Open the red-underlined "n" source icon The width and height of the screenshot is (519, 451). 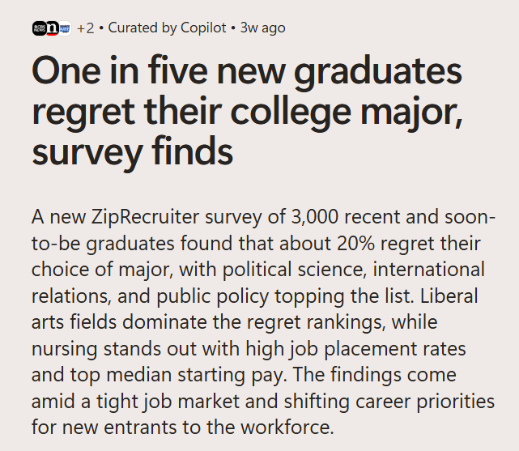pyautogui.click(x=52, y=28)
